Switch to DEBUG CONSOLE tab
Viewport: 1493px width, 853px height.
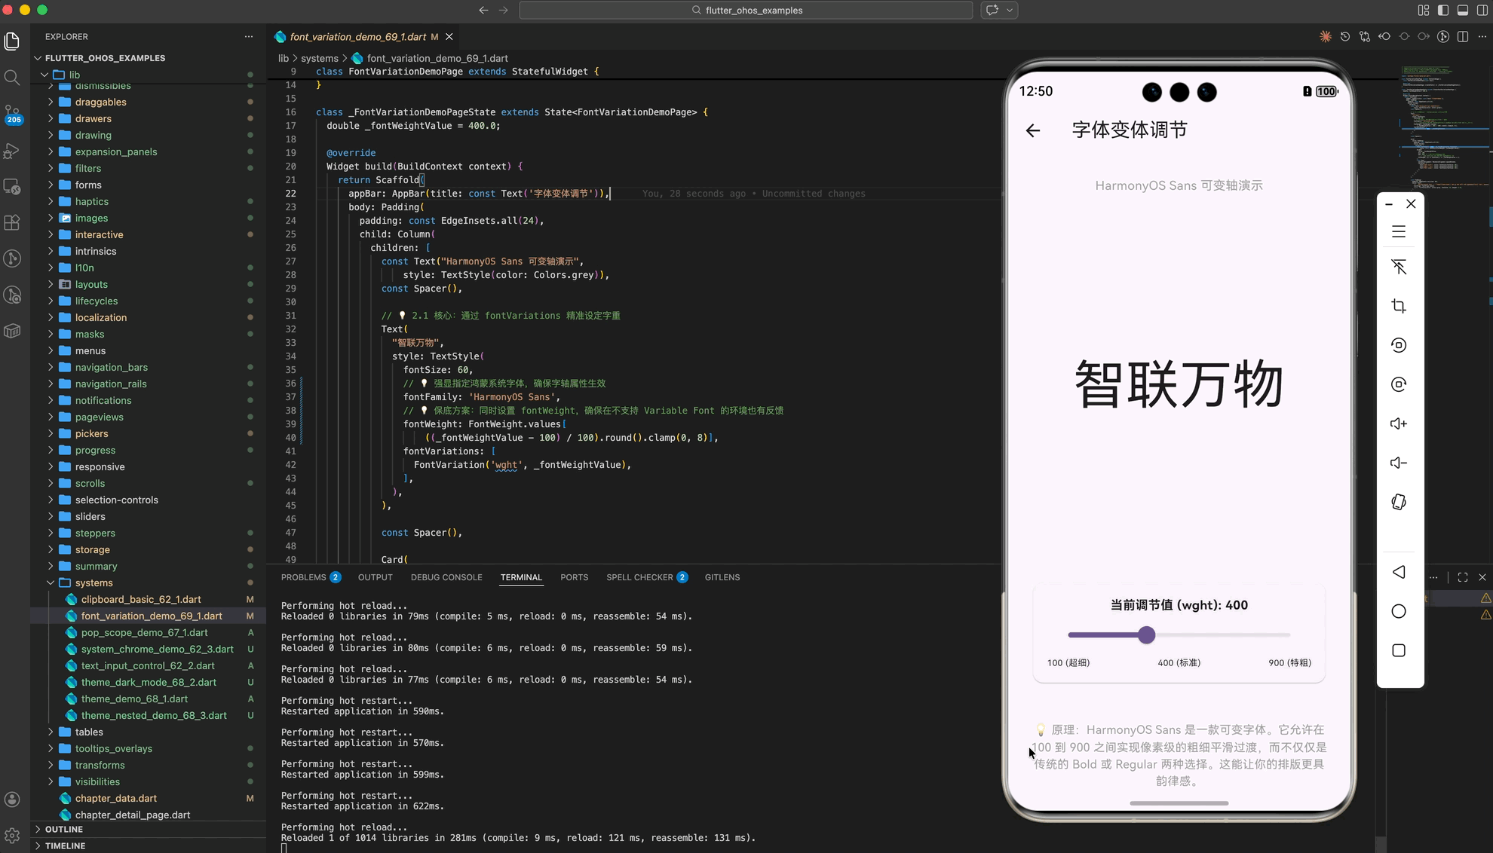pos(446,577)
